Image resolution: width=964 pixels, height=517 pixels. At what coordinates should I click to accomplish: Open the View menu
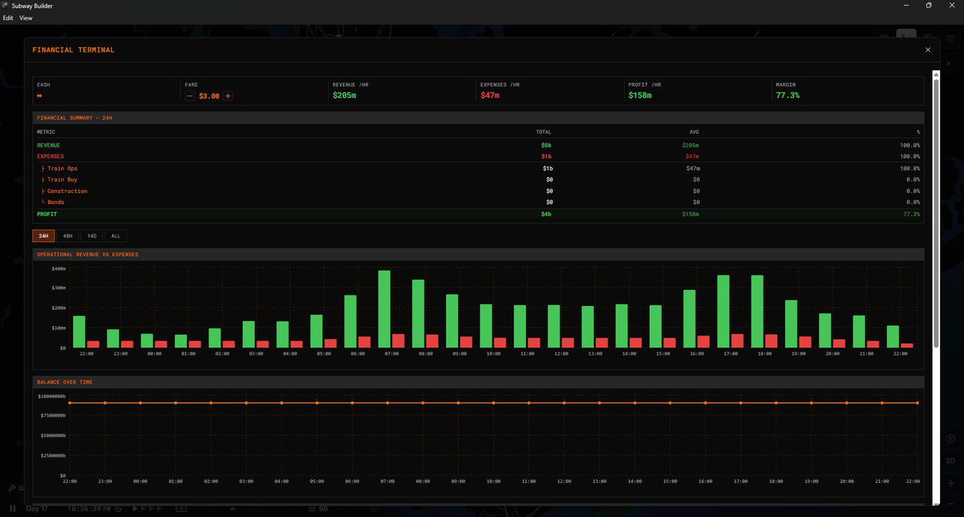[26, 18]
